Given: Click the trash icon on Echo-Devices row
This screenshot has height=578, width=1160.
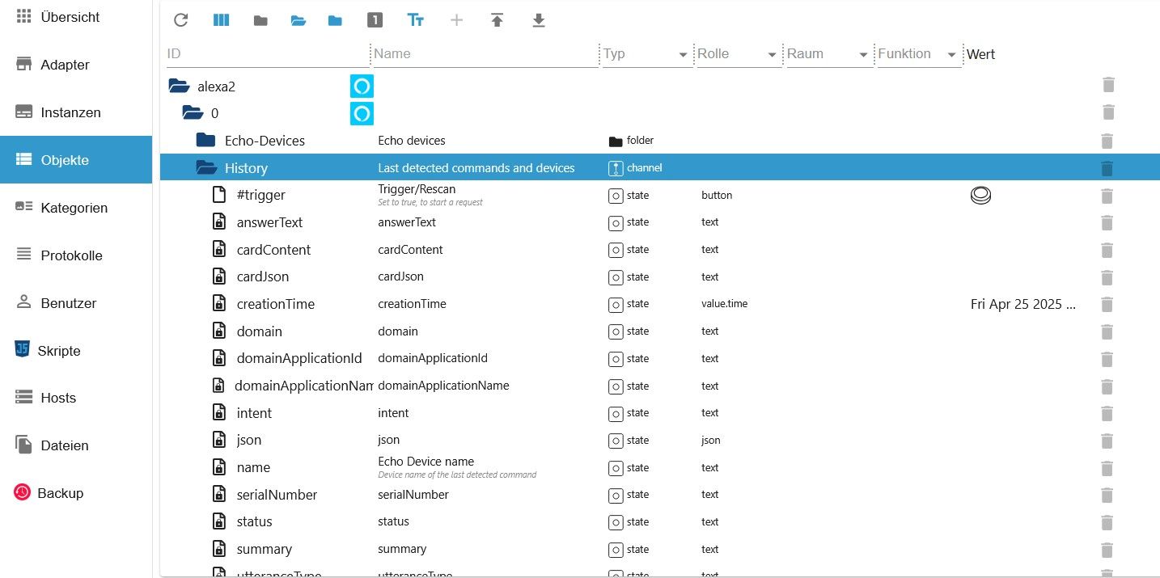Looking at the screenshot, I should [1107, 141].
